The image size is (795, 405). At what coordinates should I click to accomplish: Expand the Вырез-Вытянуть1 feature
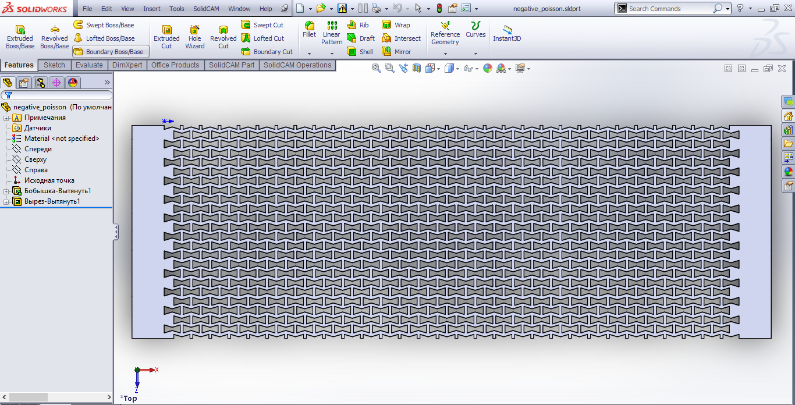click(x=6, y=201)
